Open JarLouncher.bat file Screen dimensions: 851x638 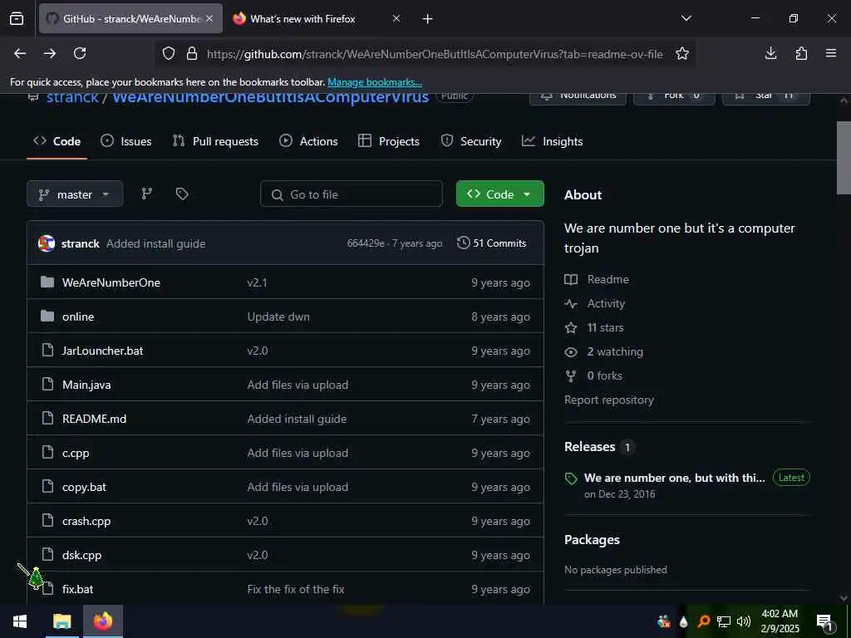coord(102,351)
